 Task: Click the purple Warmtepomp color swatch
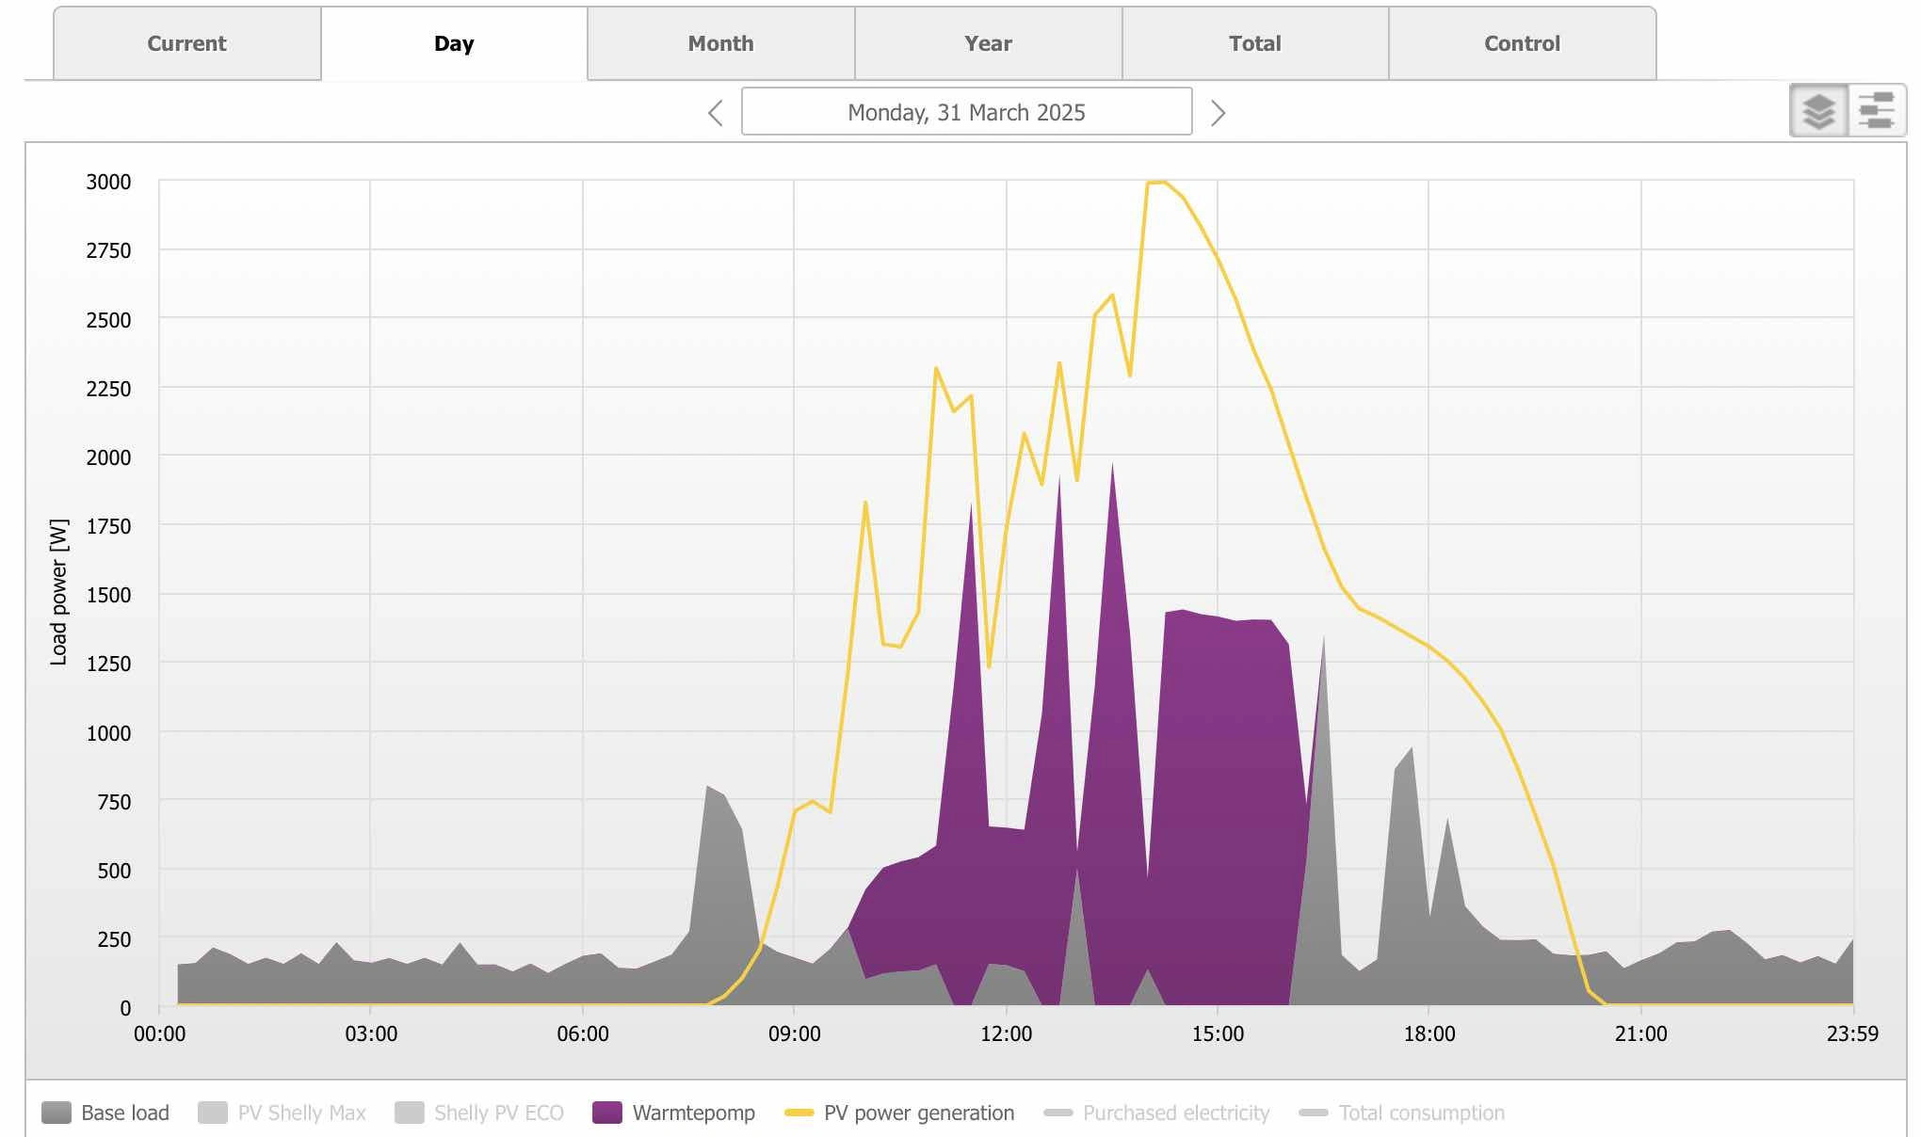[607, 1113]
